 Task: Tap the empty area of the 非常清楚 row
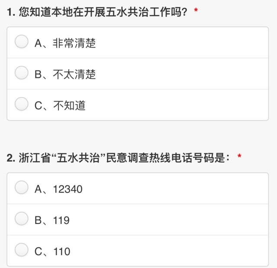[x=182, y=42]
